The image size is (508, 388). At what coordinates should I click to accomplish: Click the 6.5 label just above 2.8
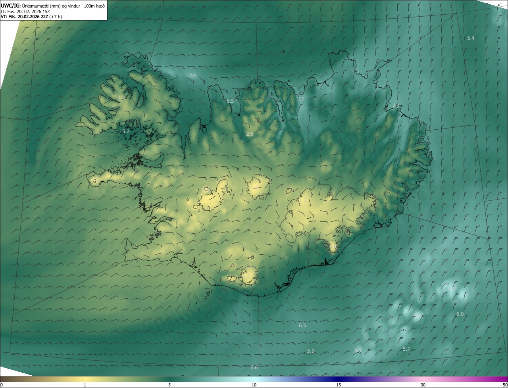230,101
